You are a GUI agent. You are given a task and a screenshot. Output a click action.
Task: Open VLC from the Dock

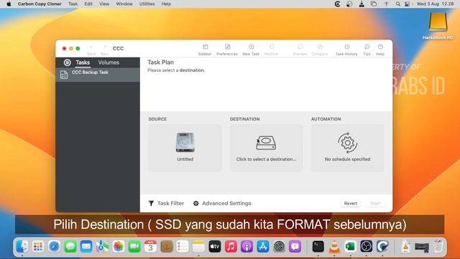click(334, 246)
